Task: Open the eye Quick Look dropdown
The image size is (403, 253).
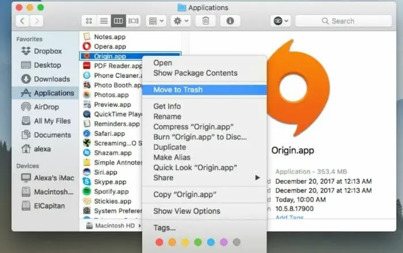Action: click(280, 21)
